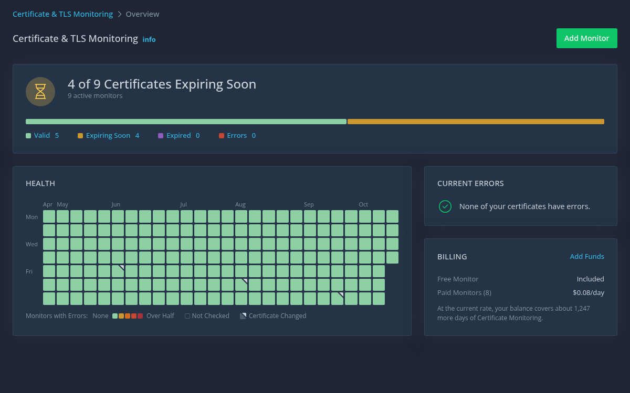Click the Certificate Changed legend icon
This screenshot has width=630, height=393.
pos(243,316)
